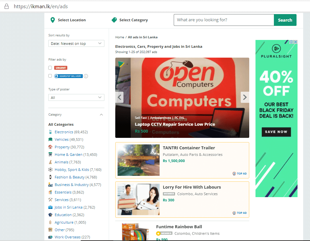The height and width of the screenshot is (241, 310).
Task: Open Essentials category link
Action: 63,192
